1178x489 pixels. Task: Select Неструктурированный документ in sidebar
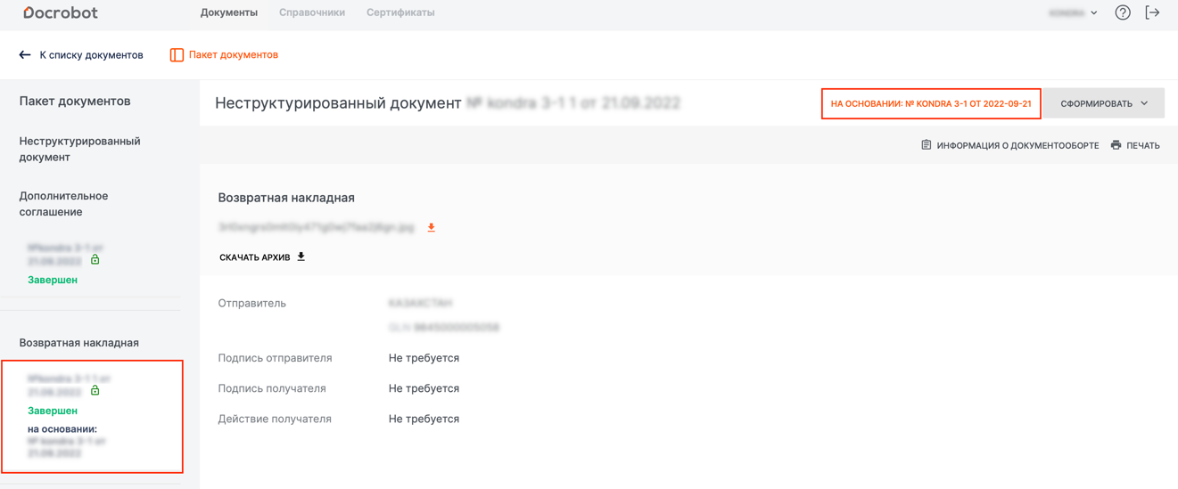(79, 149)
